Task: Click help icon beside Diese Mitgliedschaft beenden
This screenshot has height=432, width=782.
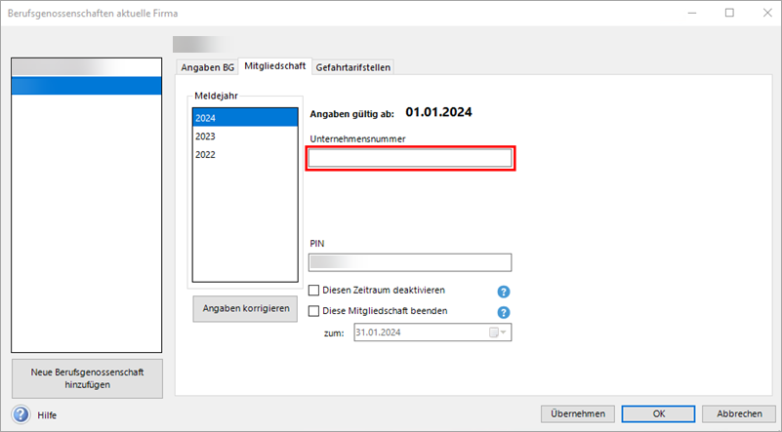Action: 505,312
